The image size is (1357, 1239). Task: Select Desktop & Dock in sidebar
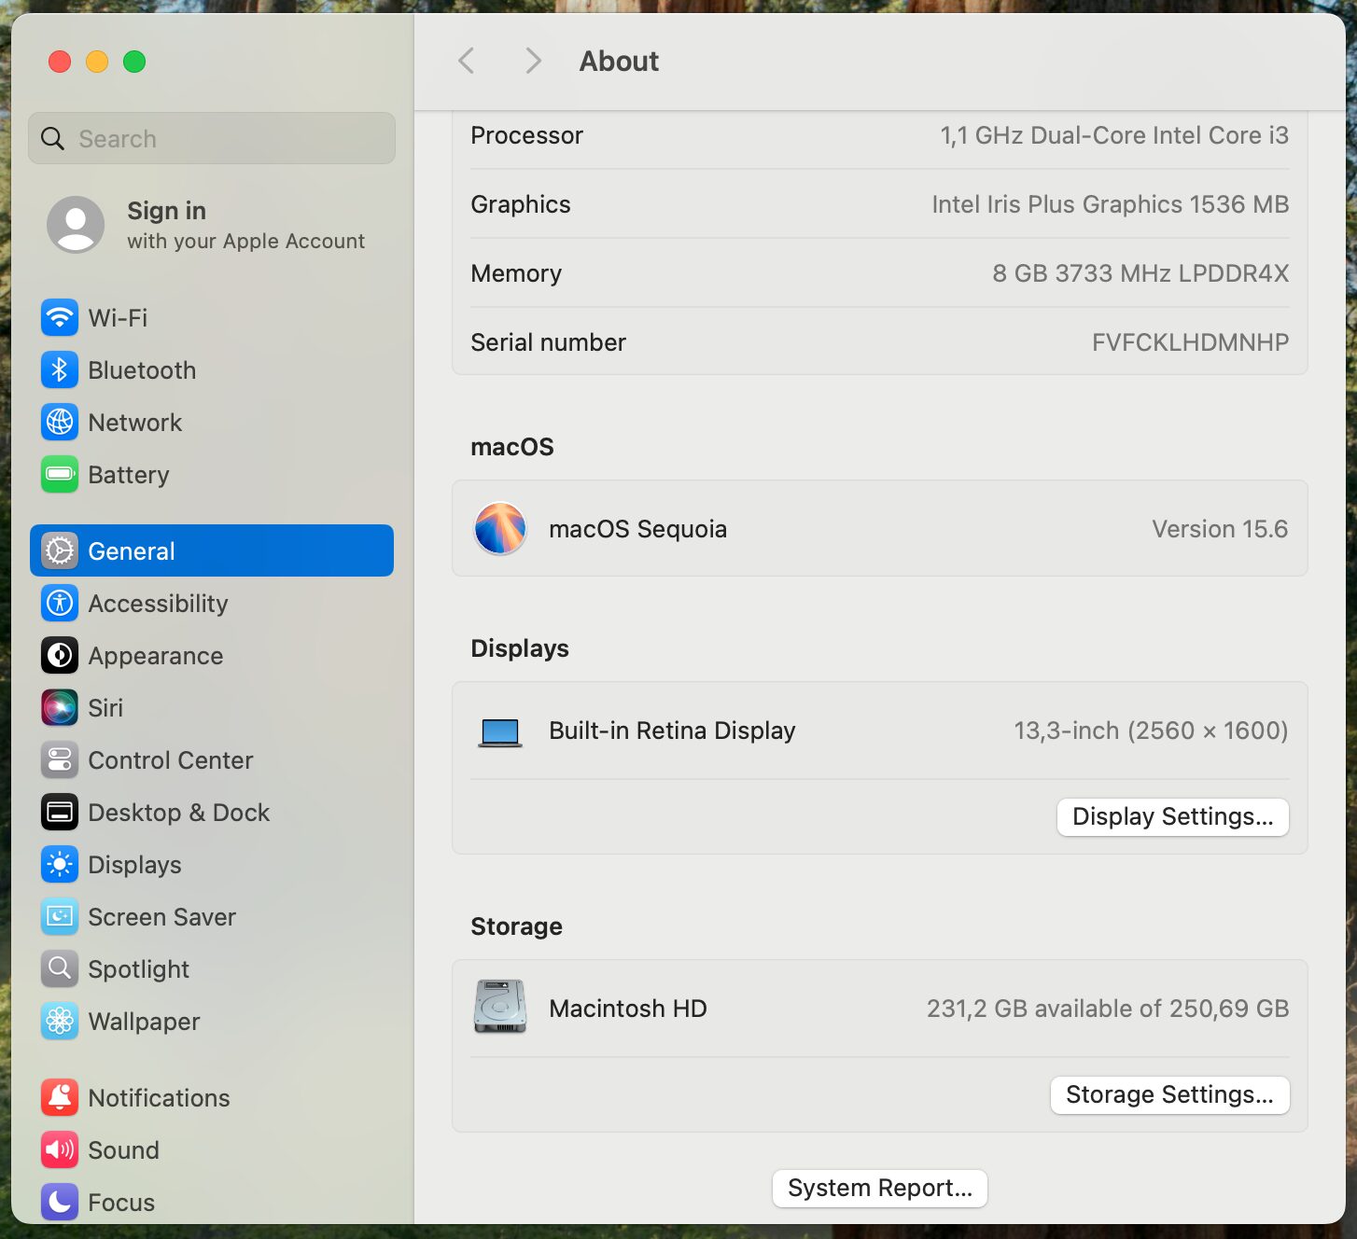tap(178, 813)
